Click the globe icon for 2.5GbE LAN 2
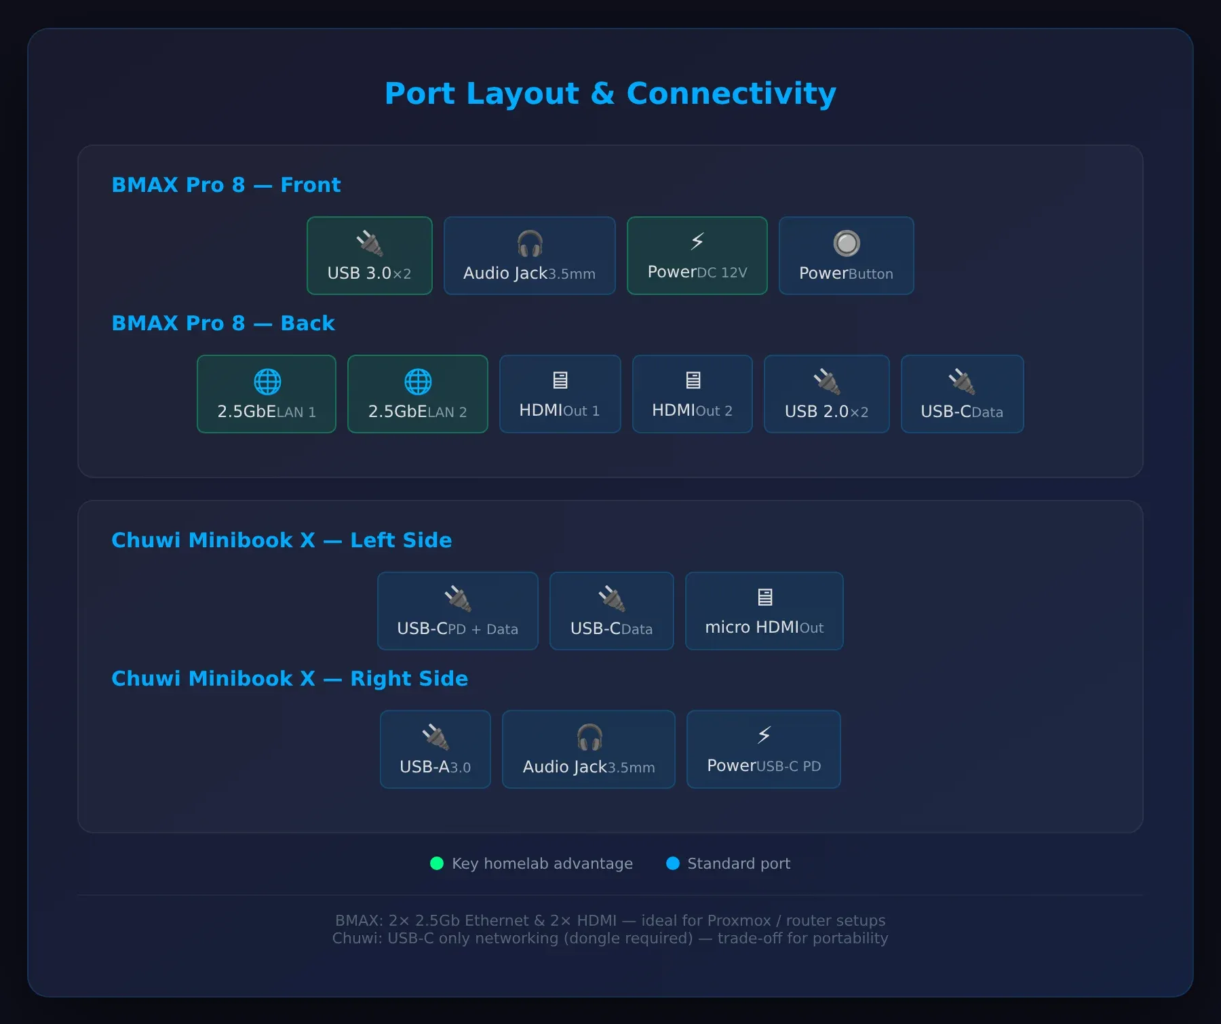 (418, 382)
